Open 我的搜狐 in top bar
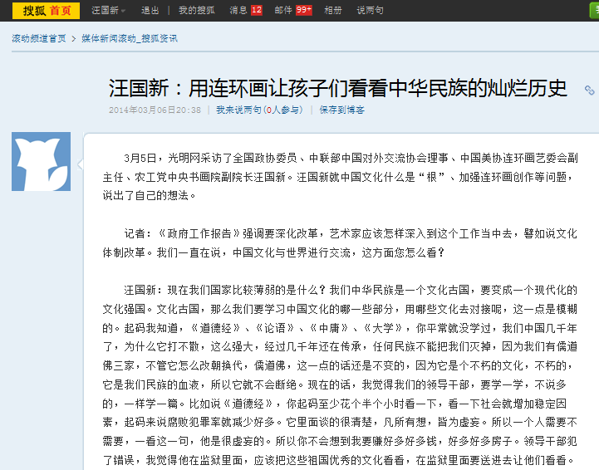Viewport: 599px width, 470px height. [x=197, y=10]
